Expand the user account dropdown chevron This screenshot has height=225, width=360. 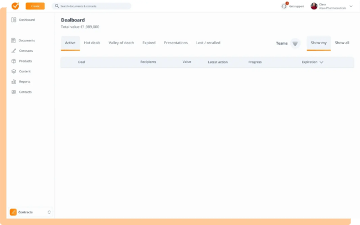[x=351, y=7]
